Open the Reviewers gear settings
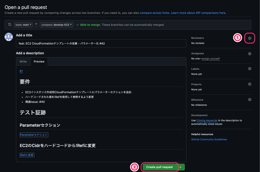This screenshot has height=172, width=260. click(250, 38)
